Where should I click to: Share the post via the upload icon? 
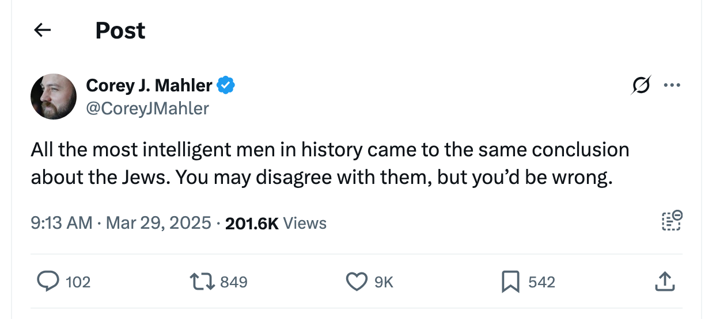click(664, 282)
